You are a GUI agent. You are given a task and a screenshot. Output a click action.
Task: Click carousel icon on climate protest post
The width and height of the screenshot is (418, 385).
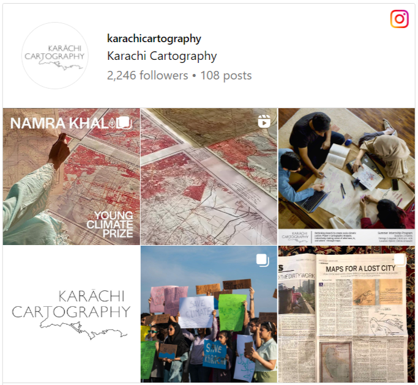coord(263,260)
